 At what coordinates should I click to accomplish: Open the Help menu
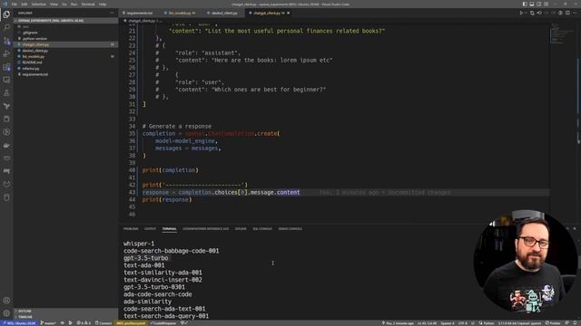tap(103, 4)
